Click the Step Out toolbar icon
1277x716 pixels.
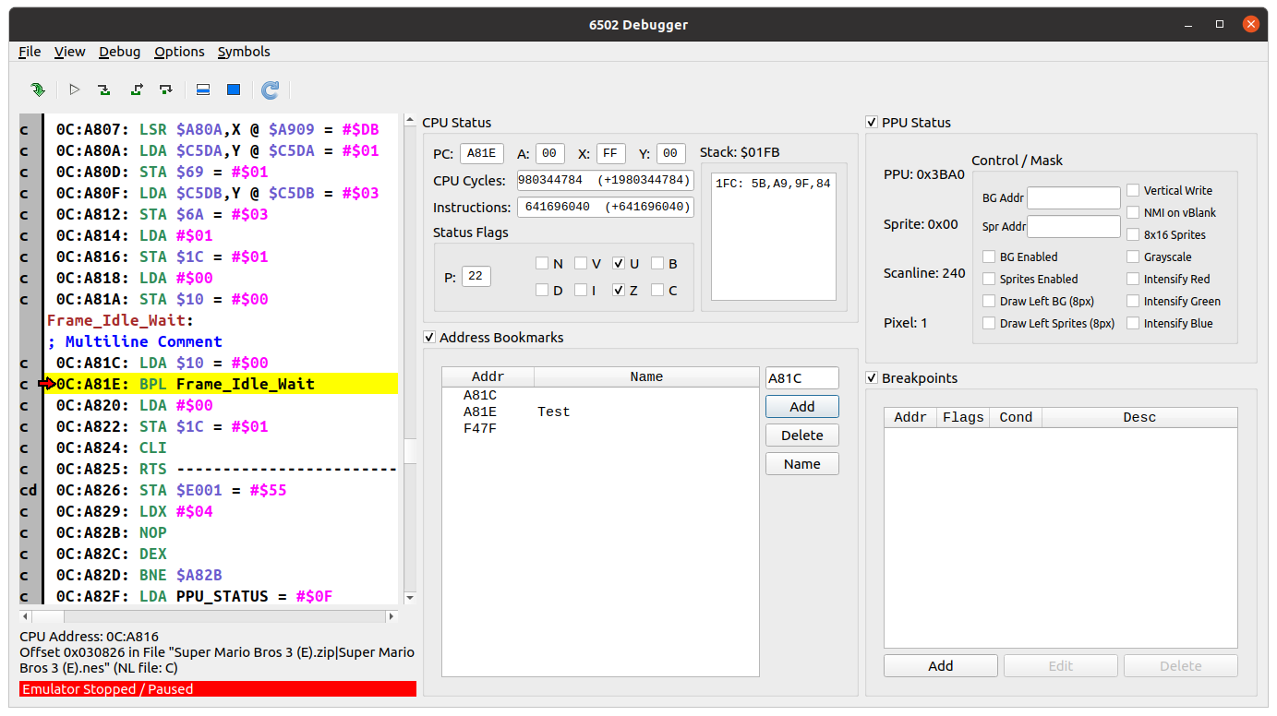[x=137, y=89]
